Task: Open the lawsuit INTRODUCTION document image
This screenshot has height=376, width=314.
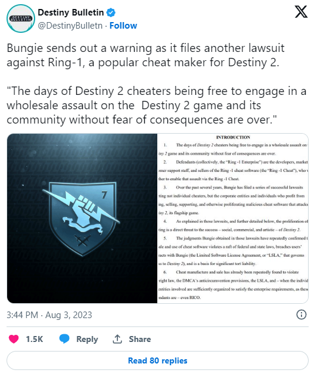Action: [x=232, y=218]
